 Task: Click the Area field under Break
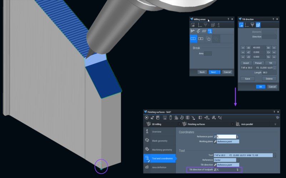tap(208, 53)
